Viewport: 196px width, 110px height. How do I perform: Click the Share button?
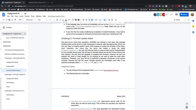[x=184, y=15]
